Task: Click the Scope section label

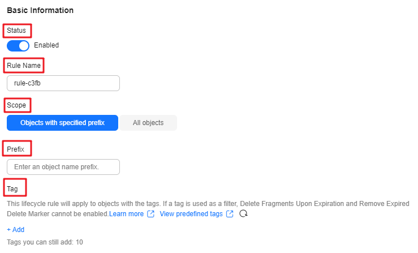Action: 16,105
